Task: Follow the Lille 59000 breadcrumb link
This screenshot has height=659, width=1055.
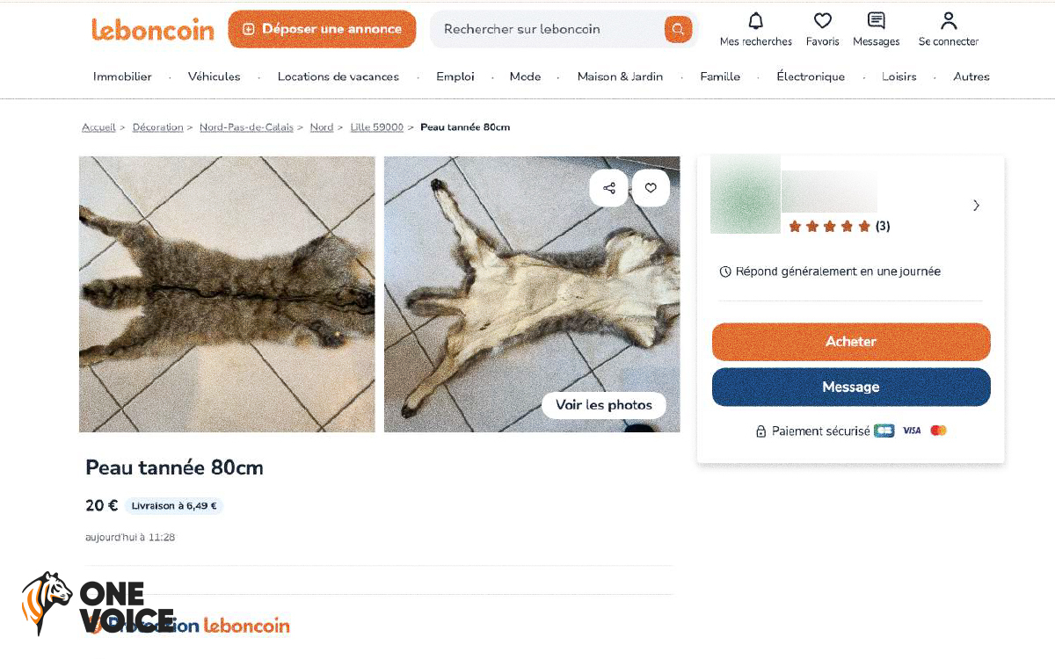Action: (376, 127)
